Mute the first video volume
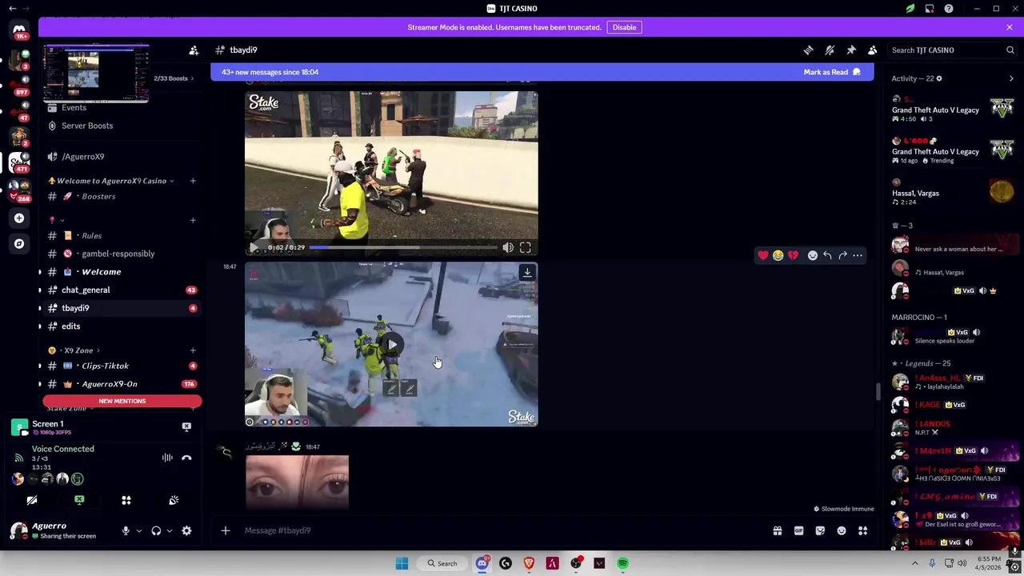 [x=508, y=248]
